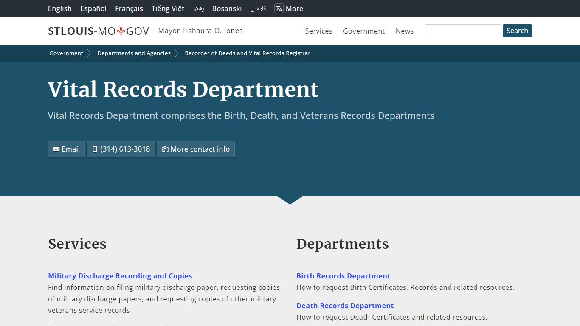
Task: Switch language to Français
Action: (129, 8)
